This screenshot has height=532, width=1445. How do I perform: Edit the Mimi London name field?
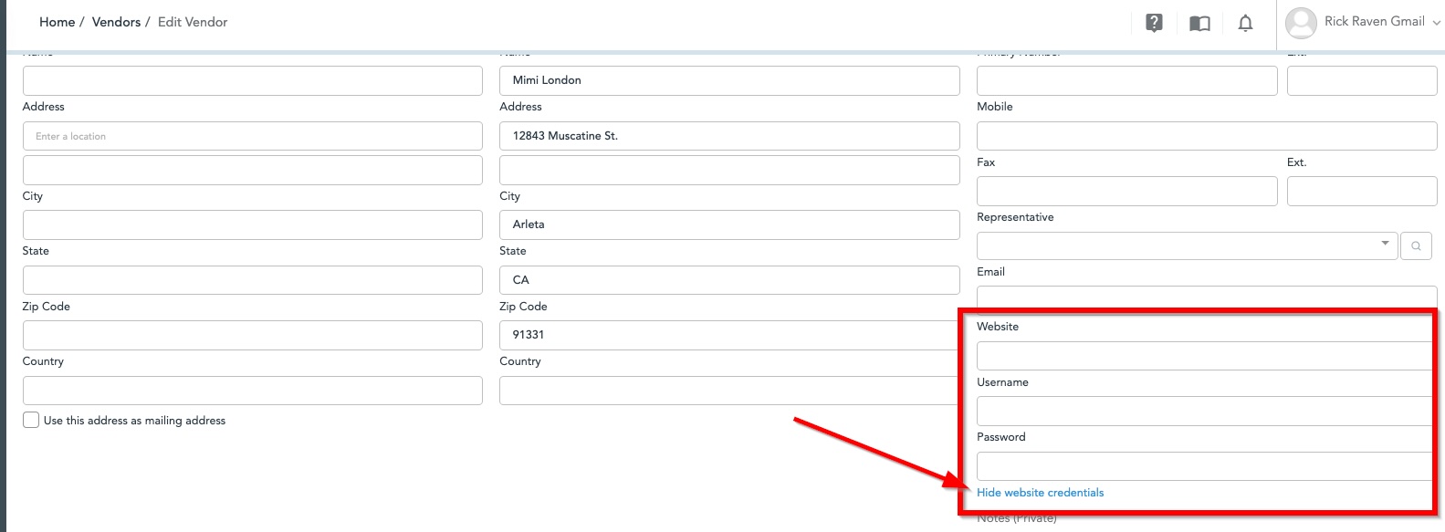point(729,80)
